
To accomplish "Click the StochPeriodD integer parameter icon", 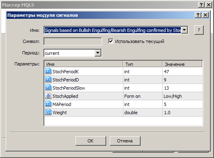I will (48, 79).
